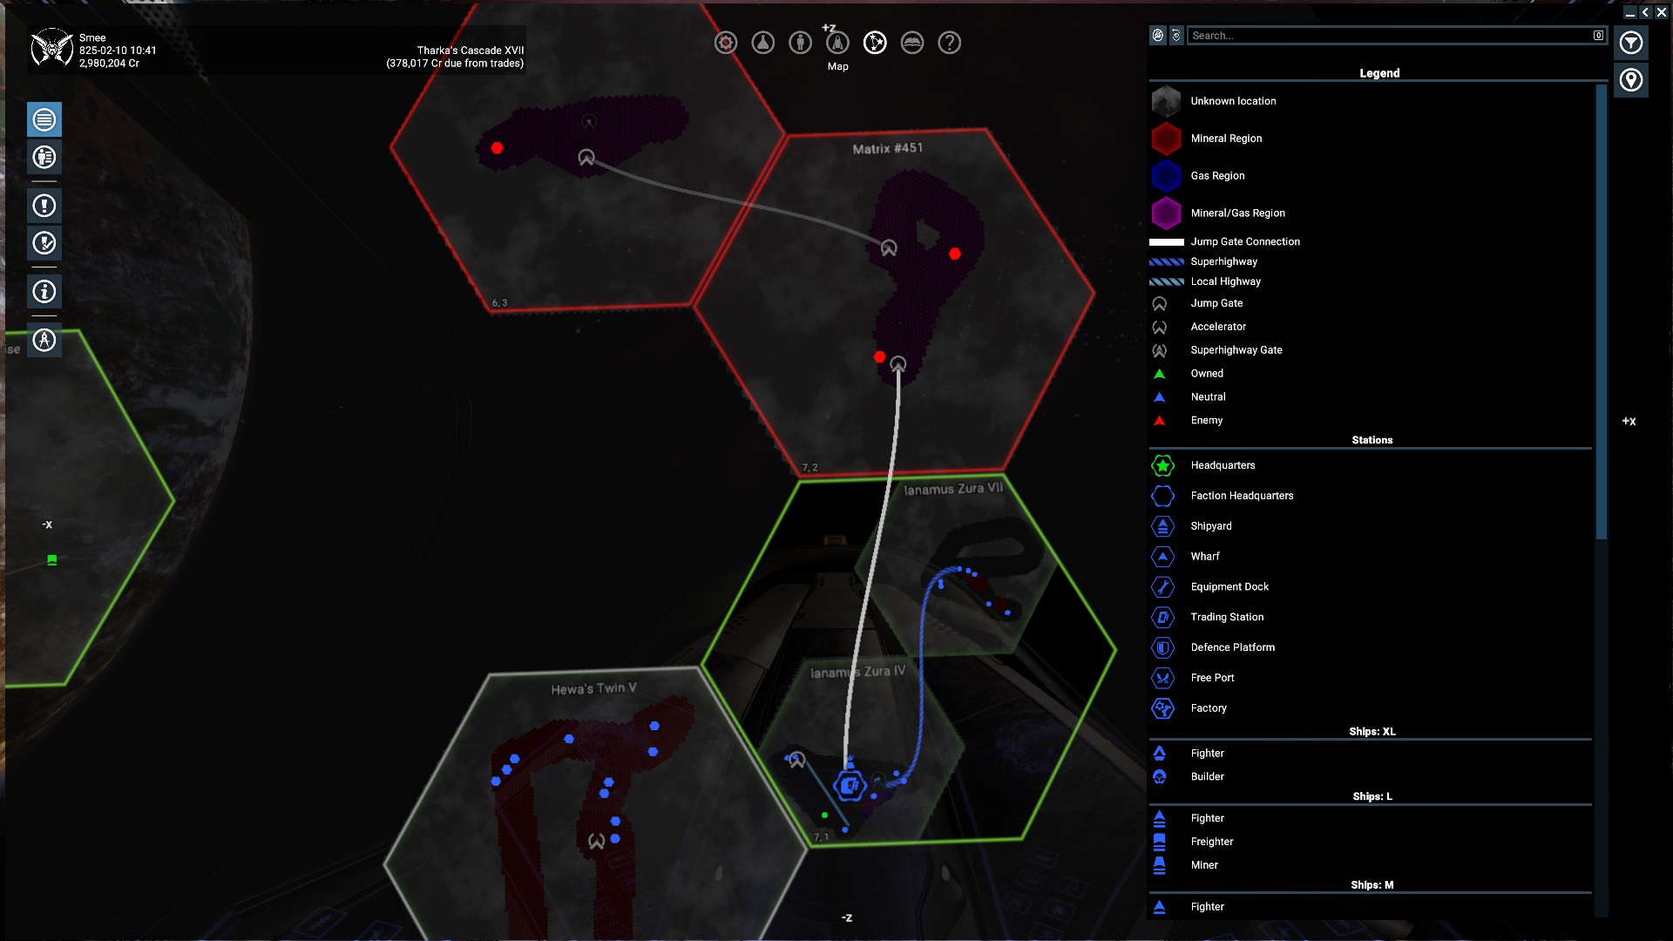Open the mission offers exclamation icon
The width and height of the screenshot is (1673, 941).
[x=44, y=206]
